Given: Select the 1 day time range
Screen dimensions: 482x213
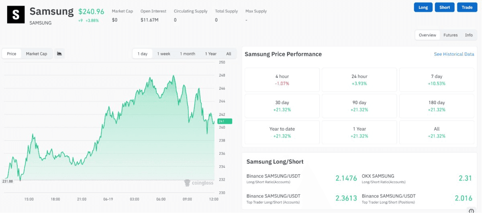Looking at the screenshot, I should (143, 53).
